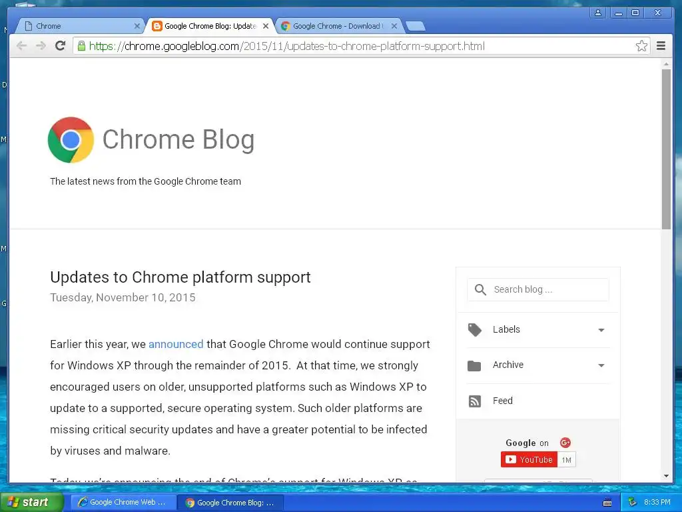Click the scrollbar up arrow

pos(666,64)
